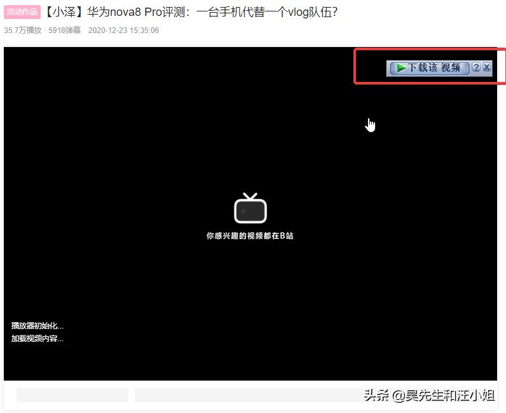Click the video title 华为nova8 Pro评测
Viewport: 506px width, 413px height.
[x=191, y=12]
